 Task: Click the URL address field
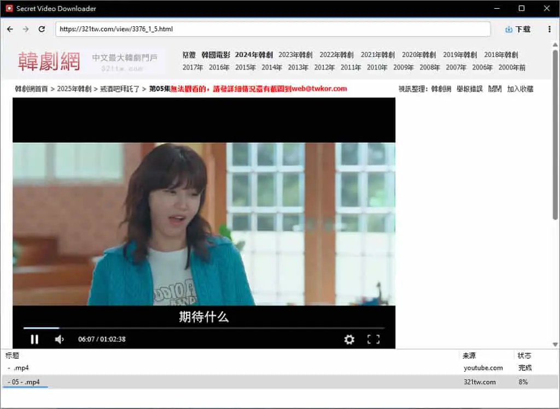coord(273,30)
